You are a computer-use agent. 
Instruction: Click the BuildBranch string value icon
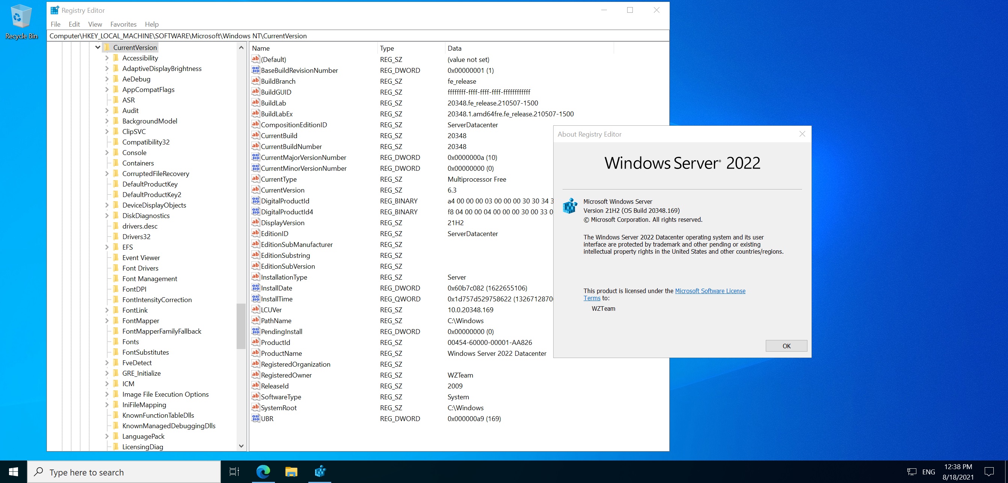(255, 81)
